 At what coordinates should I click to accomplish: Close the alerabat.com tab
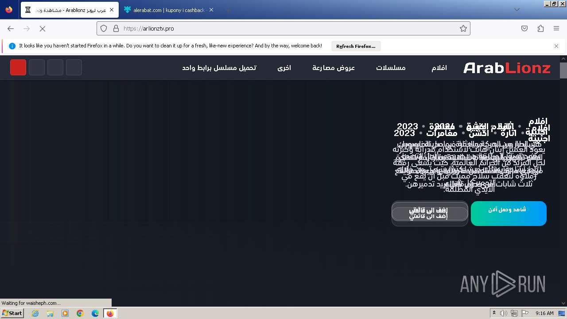tap(211, 10)
